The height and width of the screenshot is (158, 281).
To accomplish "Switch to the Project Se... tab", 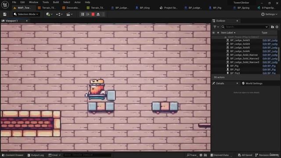I will point(169,8).
